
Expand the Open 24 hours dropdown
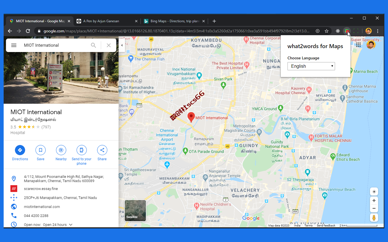tap(71, 225)
